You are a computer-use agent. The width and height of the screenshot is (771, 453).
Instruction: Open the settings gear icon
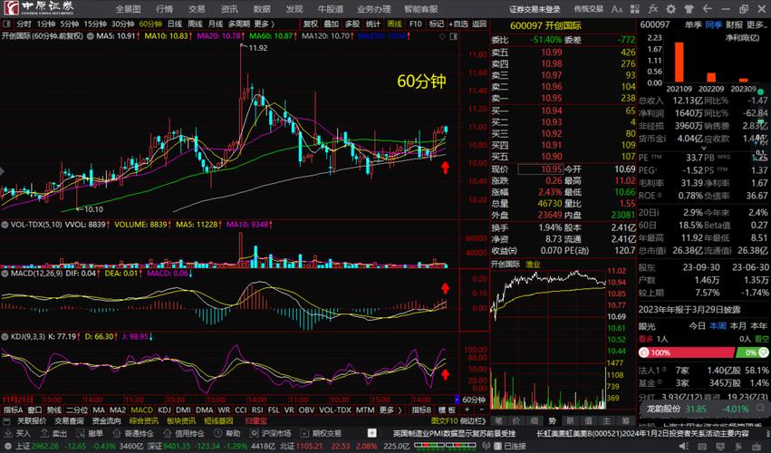coord(670,9)
